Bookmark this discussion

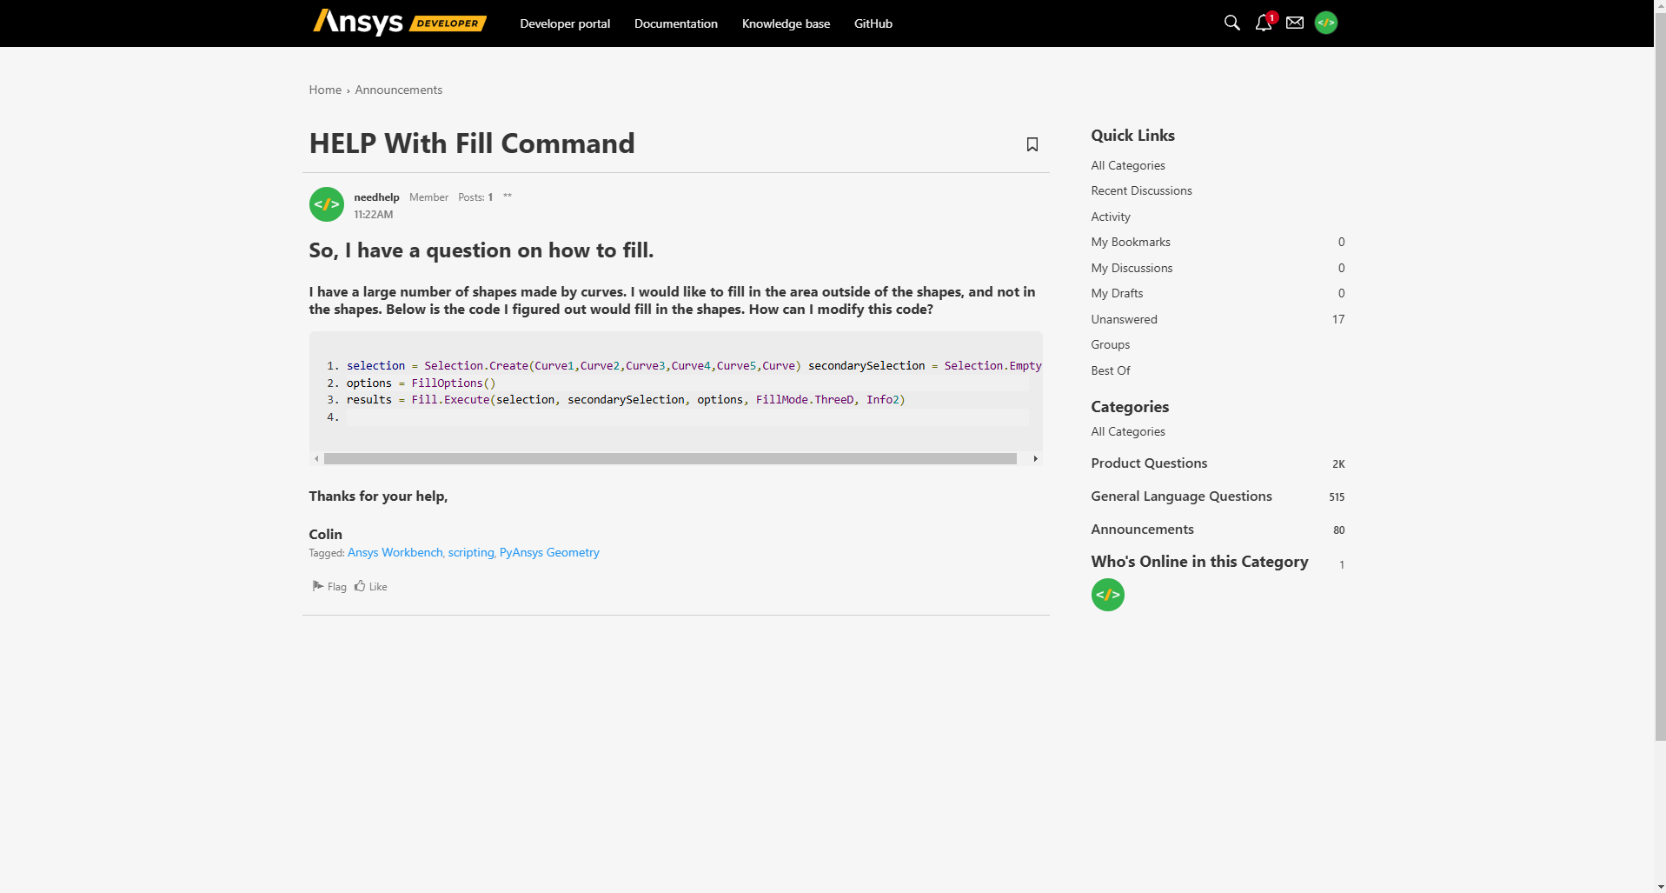1032,144
